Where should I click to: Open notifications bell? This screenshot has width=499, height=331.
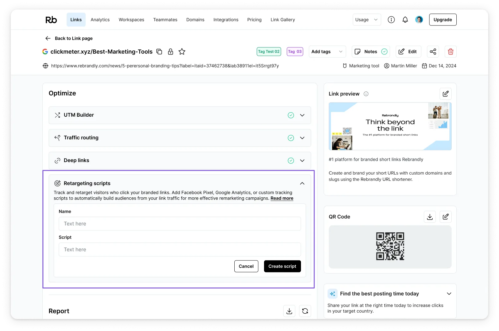[405, 20]
